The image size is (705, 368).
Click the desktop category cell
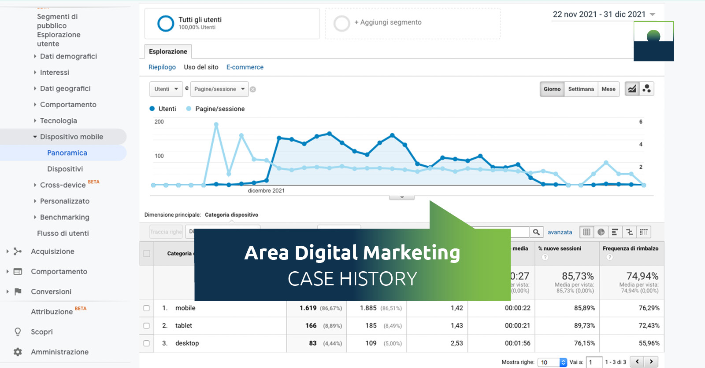(187, 343)
